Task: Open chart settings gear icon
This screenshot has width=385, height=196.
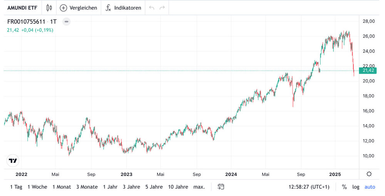Action: coord(369,174)
